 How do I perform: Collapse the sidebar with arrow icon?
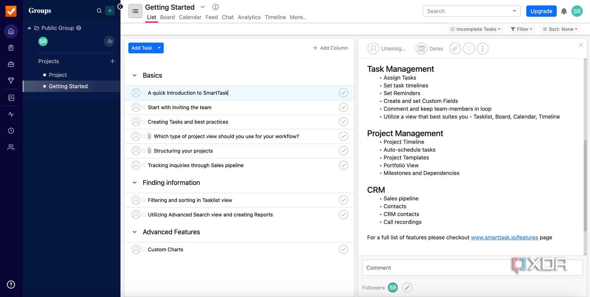pyautogui.click(x=121, y=6)
